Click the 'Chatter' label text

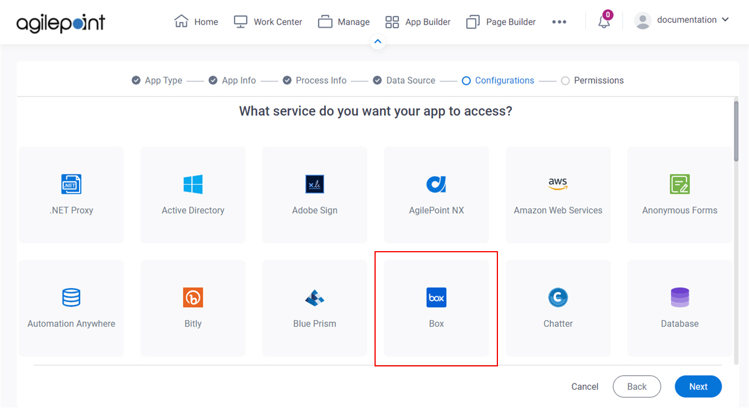coord(558,324)
